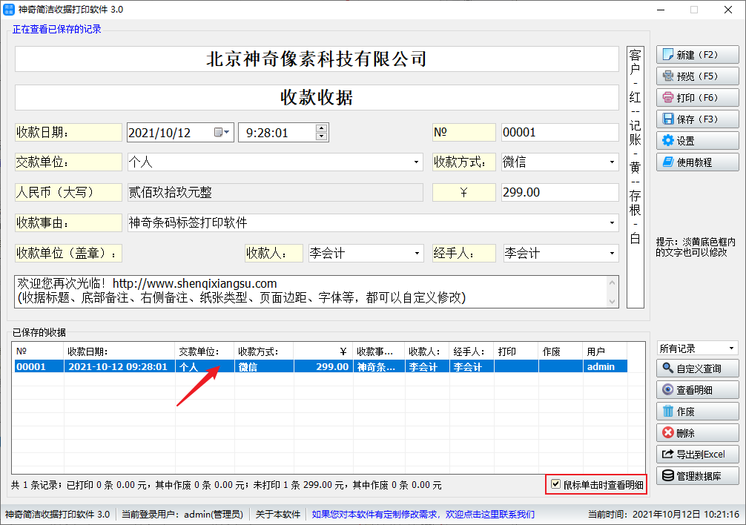This screenshot has width=746, height=525.
Task: Open the 收款日期 calendar dropdown
Action: (x=222, y=133)
